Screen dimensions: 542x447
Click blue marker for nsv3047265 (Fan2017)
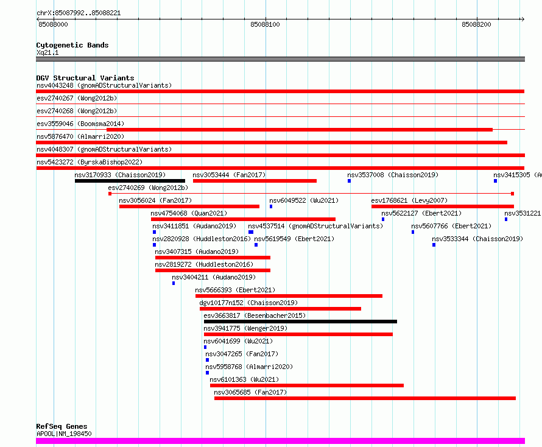[208, 360]
